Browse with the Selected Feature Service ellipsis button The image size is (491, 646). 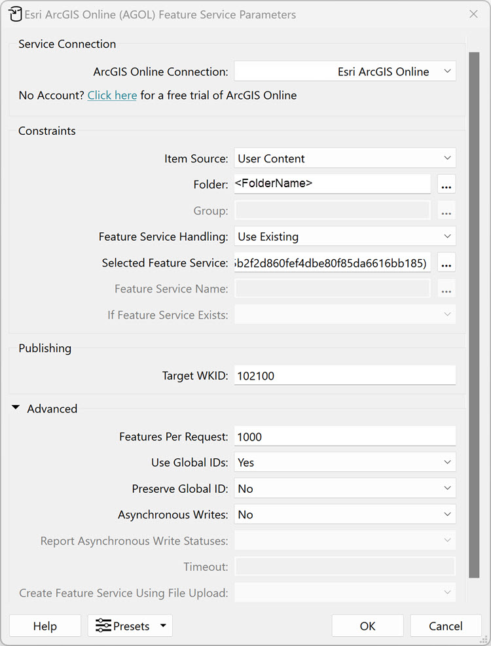446,263
